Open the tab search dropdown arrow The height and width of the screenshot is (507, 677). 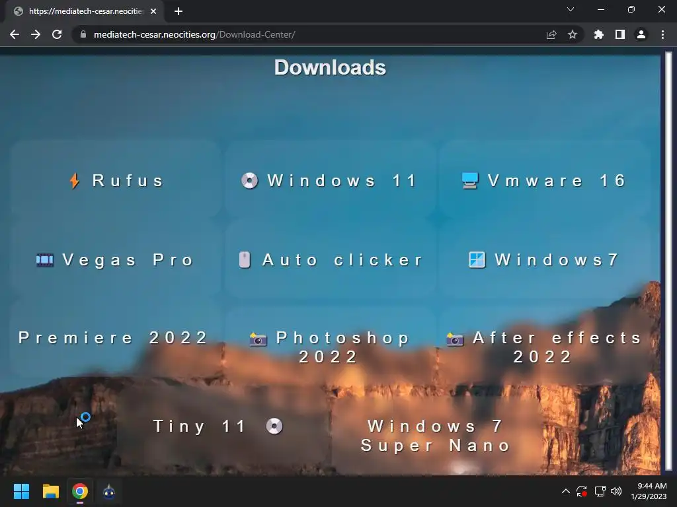tap(571, 9)
